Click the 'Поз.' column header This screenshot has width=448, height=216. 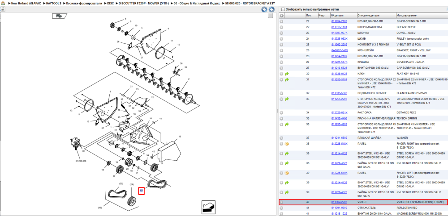(311, 15)
